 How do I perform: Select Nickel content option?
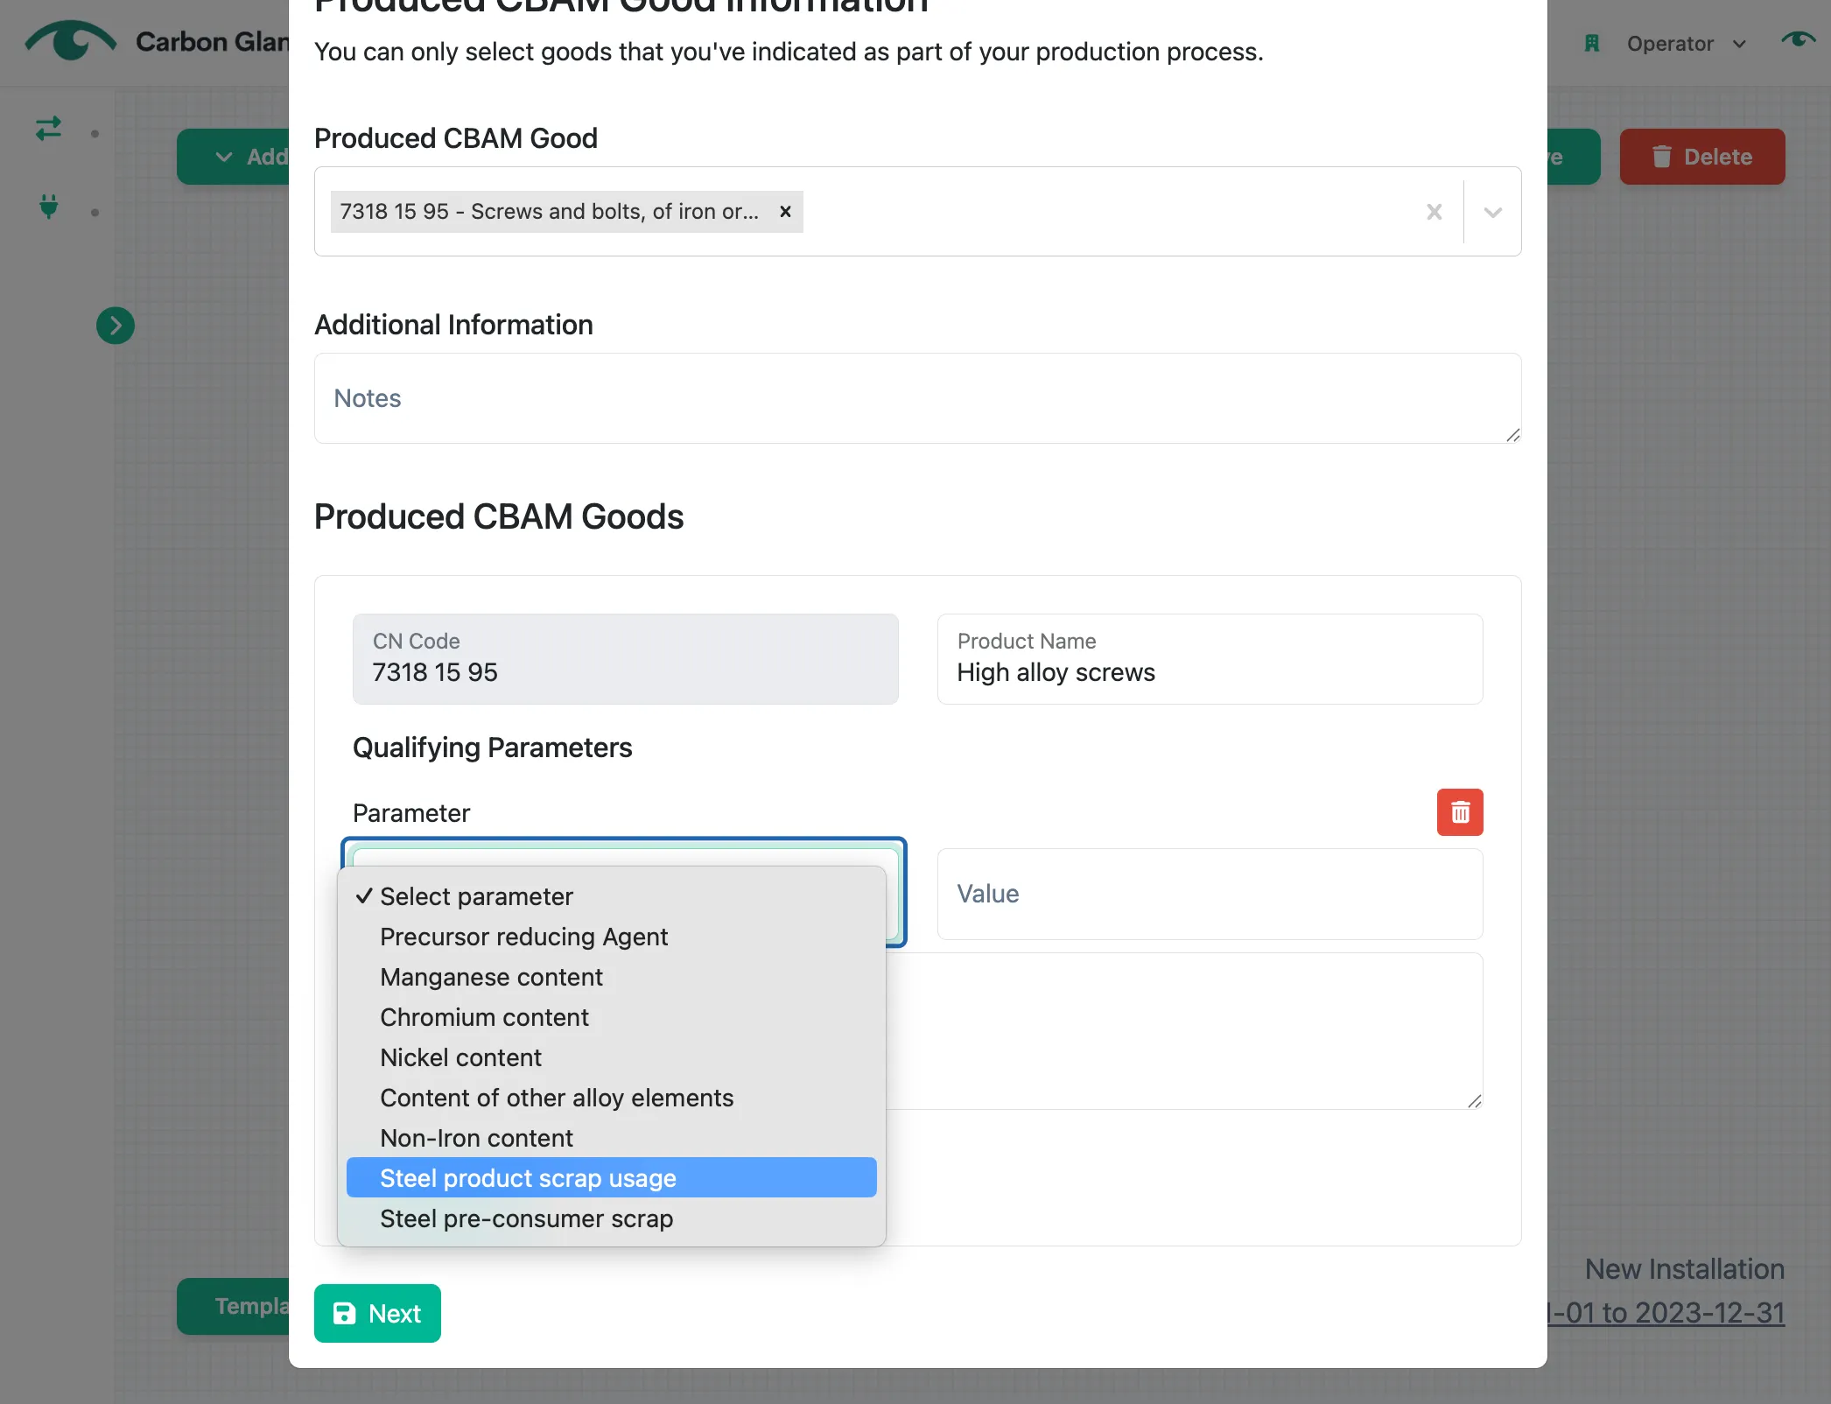pyautogui.click(x=611, y=1057)
